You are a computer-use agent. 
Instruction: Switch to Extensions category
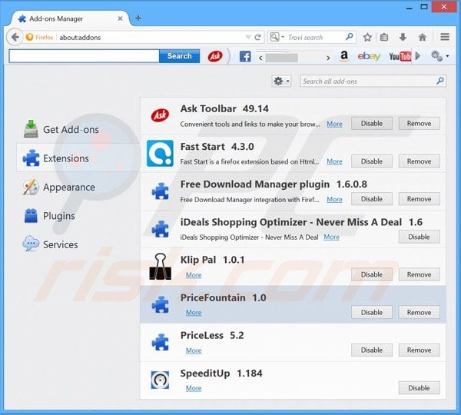(78, 158)
